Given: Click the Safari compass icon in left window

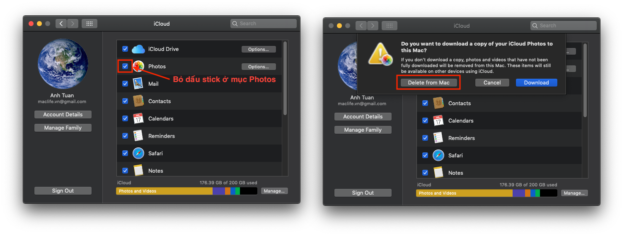Looking at the screenshot, I should coord(138,153).
